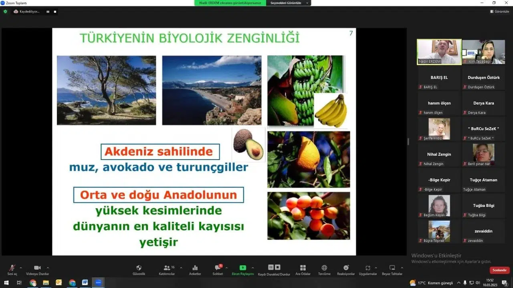Unmute microphone with Sesi aç
Screen dimensions: 513x288
[x=12, y=270]
